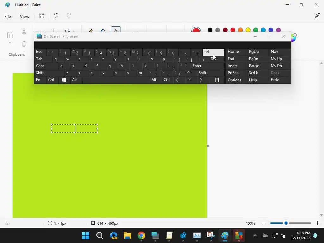The image size is (324, 243).
Task: Open Windows Start menu
Action: click(x=85, y=235)
